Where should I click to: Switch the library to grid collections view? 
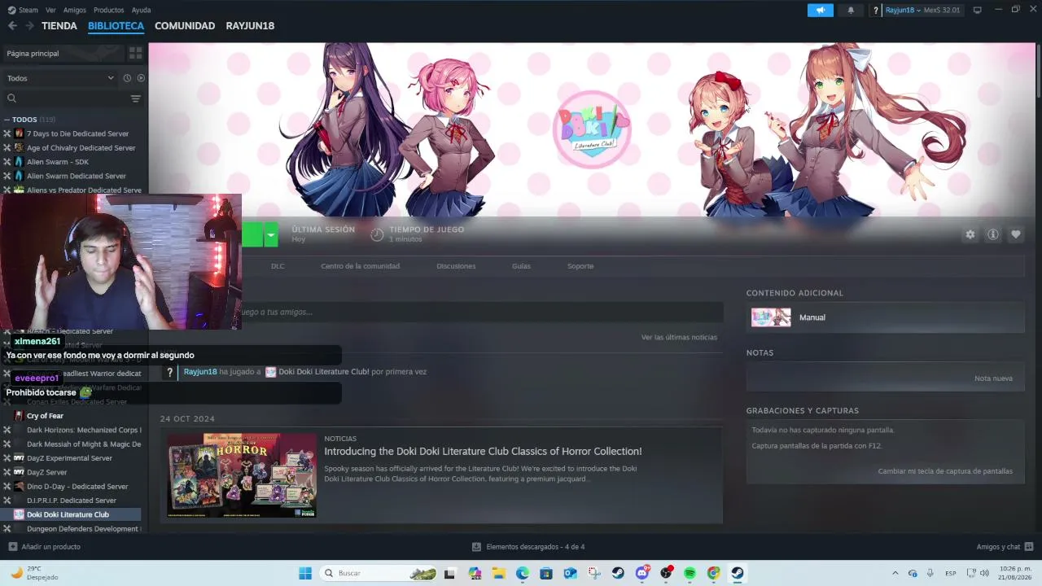point(135,53)
